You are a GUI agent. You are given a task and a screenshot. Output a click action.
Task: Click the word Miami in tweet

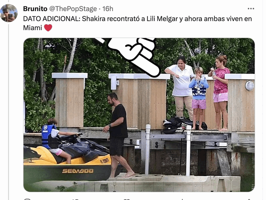coord(33,28)
